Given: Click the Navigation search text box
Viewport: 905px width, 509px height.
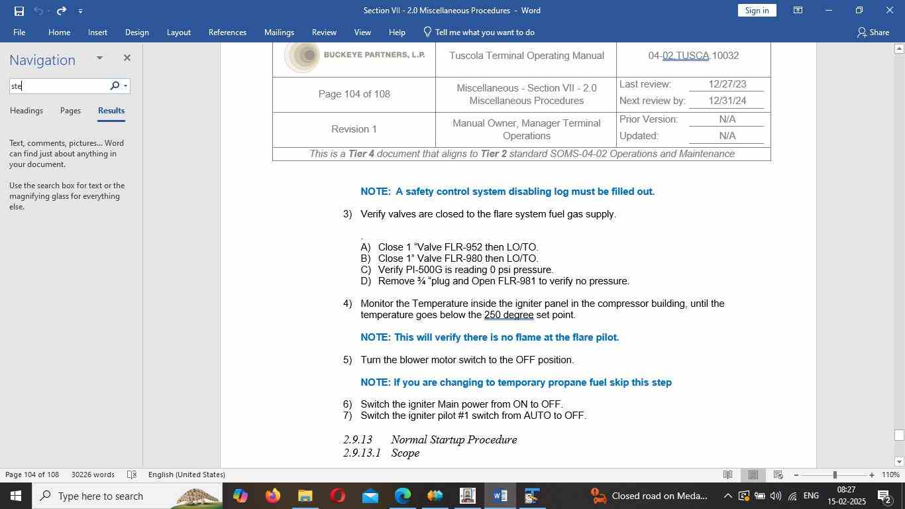Looking at the screenshot, I should 58,85.
